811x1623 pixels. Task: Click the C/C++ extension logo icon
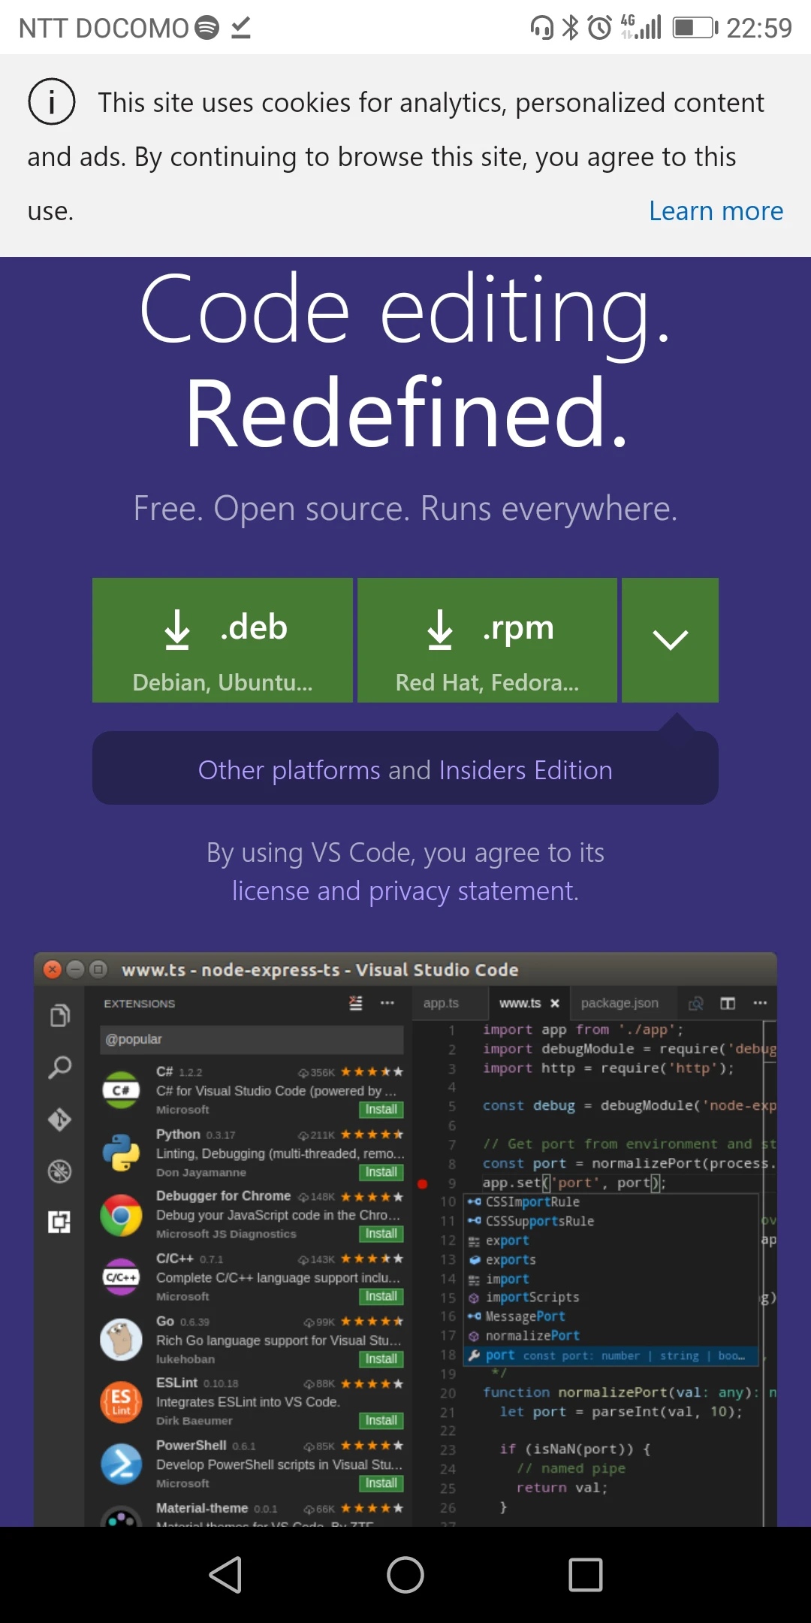[x=121, y=1277]
